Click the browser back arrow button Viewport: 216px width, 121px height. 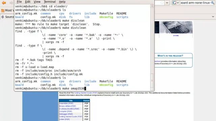click(x=4, y=3)
